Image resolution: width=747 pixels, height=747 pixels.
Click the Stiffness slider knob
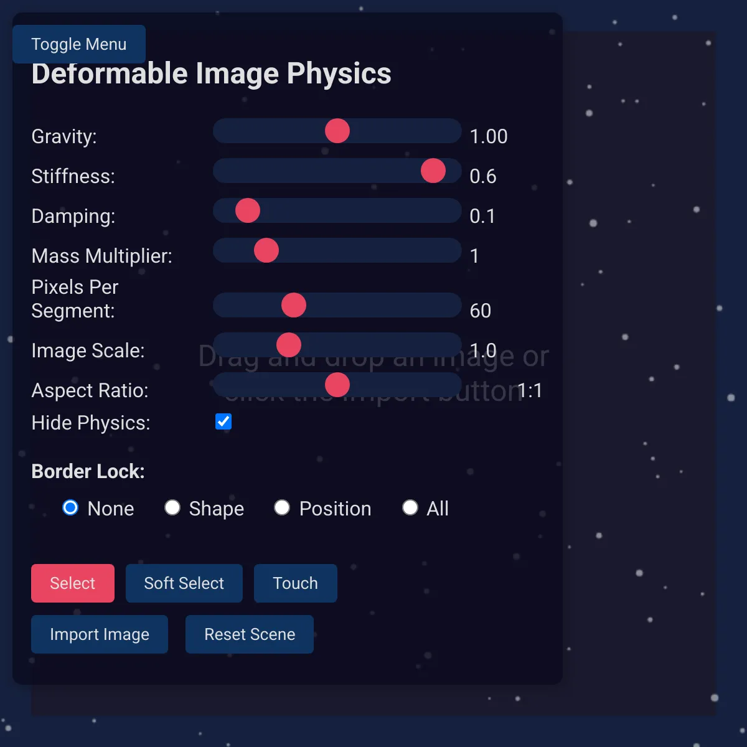pyautogui.click(x=433, y=171)
